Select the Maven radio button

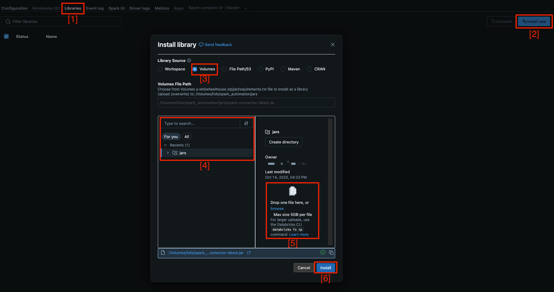coord(283,69)
